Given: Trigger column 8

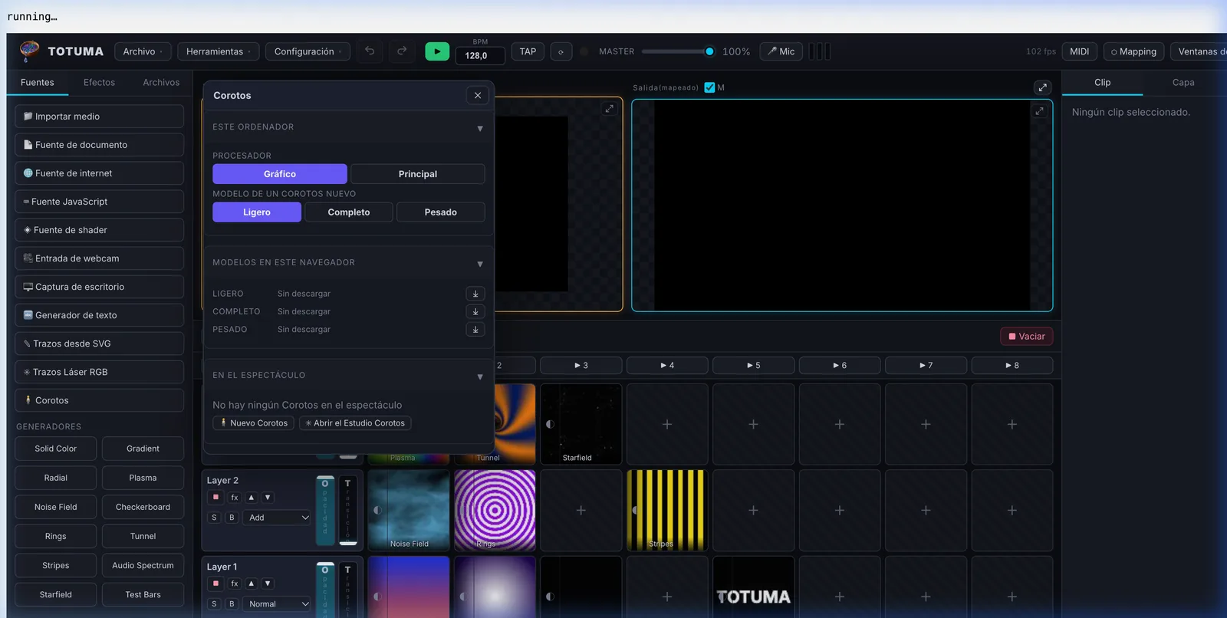Looking at the screenshot, I should pyautogui.click(x=1012, y=366).
